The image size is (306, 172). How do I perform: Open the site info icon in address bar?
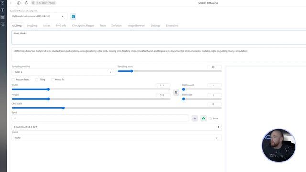click(33, 3)
